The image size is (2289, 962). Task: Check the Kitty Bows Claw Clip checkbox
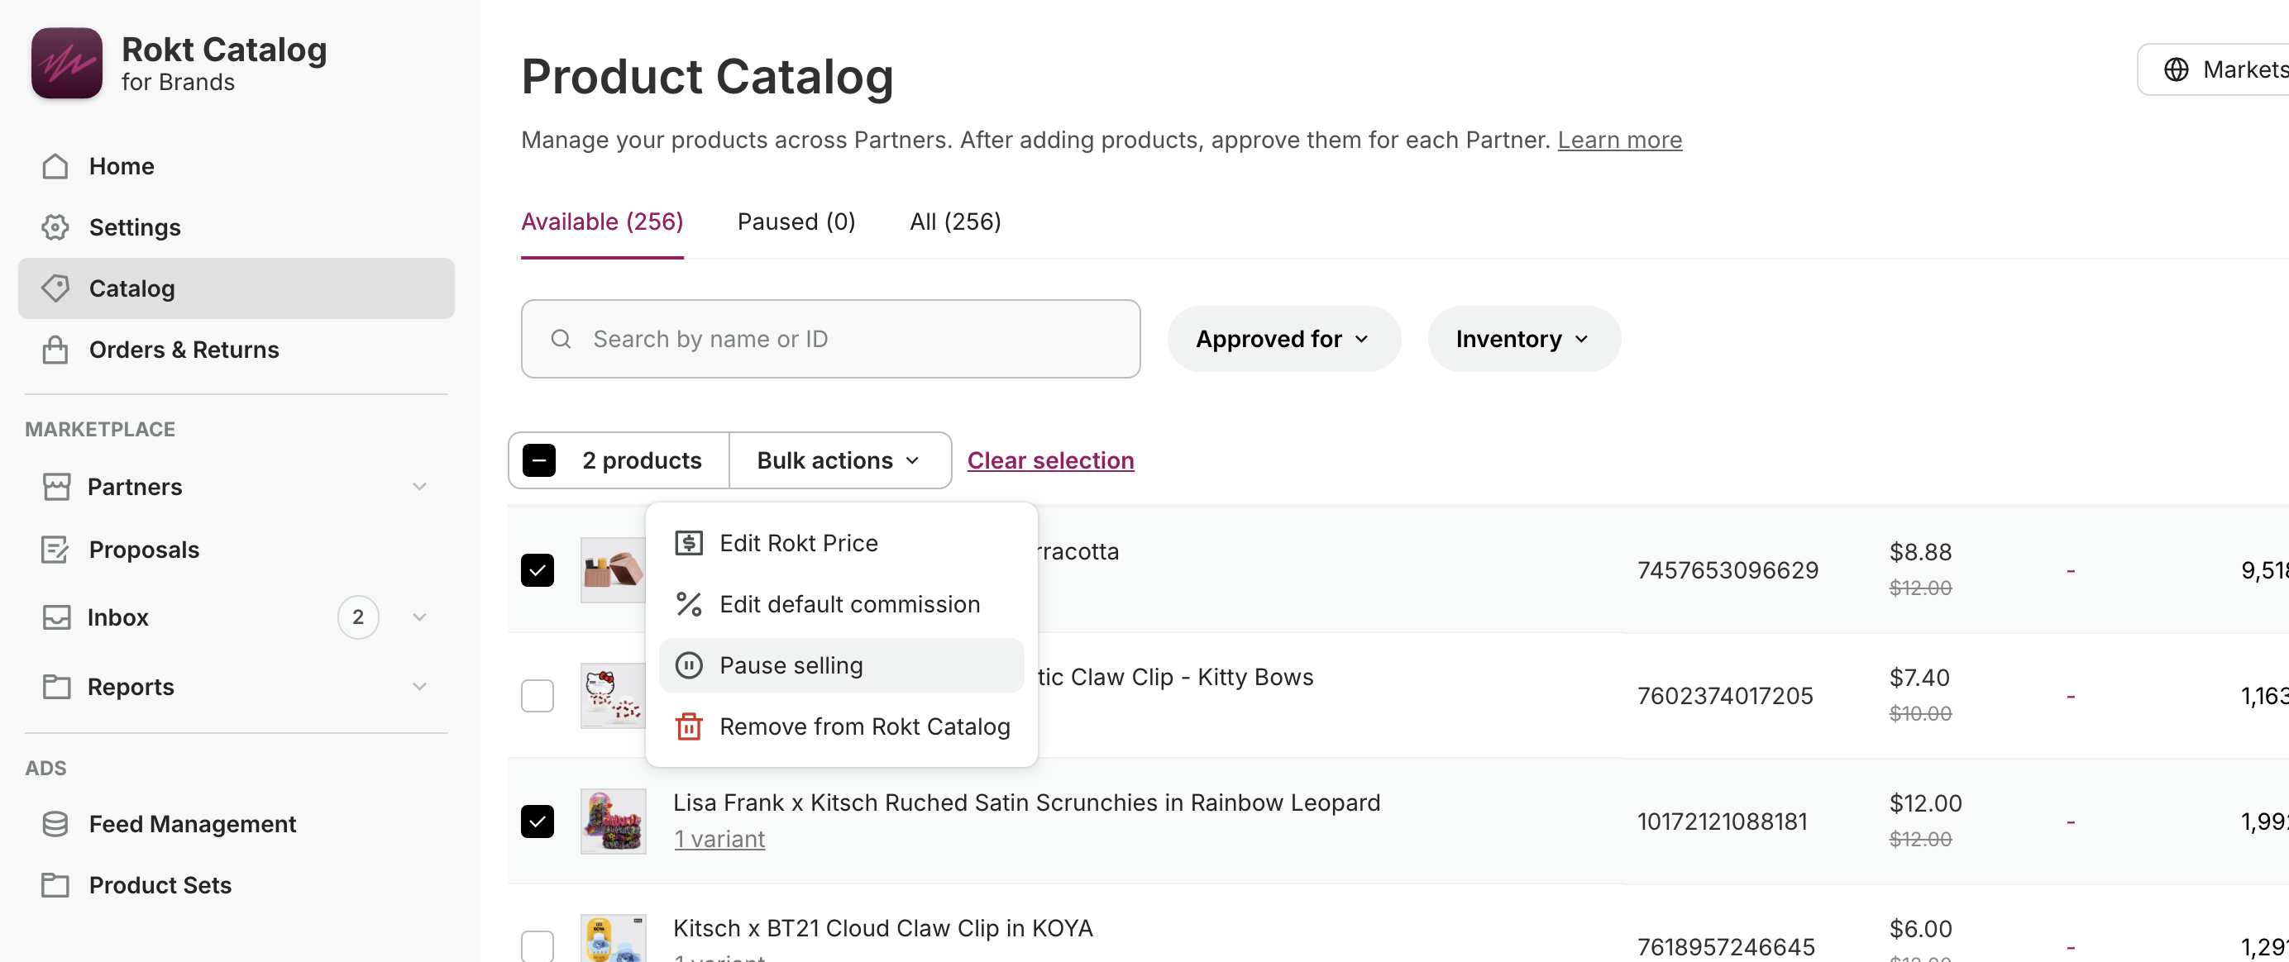click(538, 696)
